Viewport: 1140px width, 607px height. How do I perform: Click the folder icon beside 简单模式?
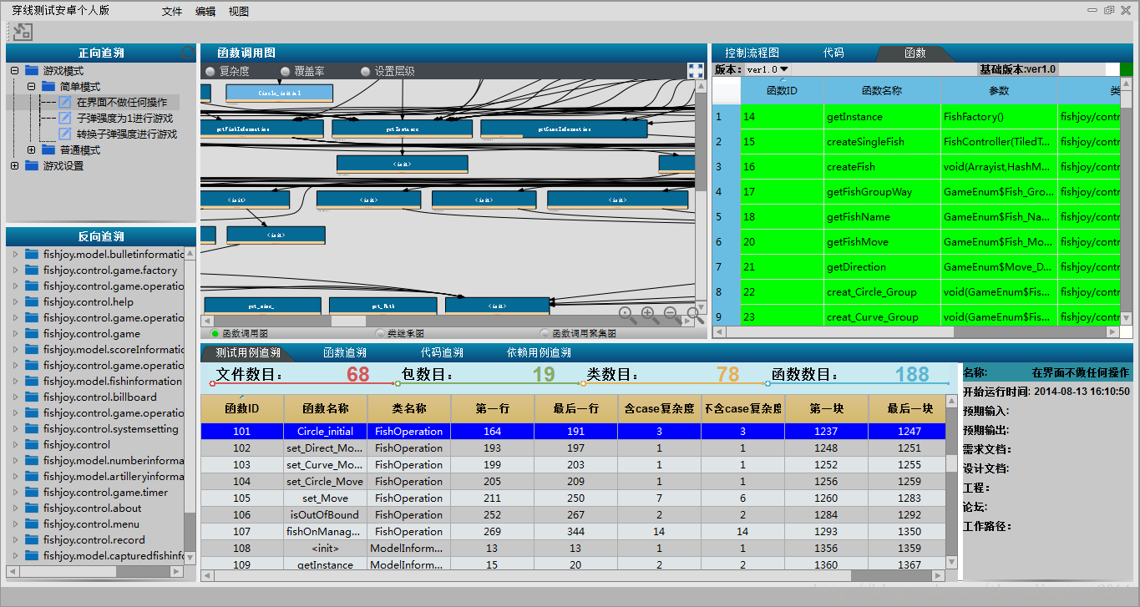[49, 87]
